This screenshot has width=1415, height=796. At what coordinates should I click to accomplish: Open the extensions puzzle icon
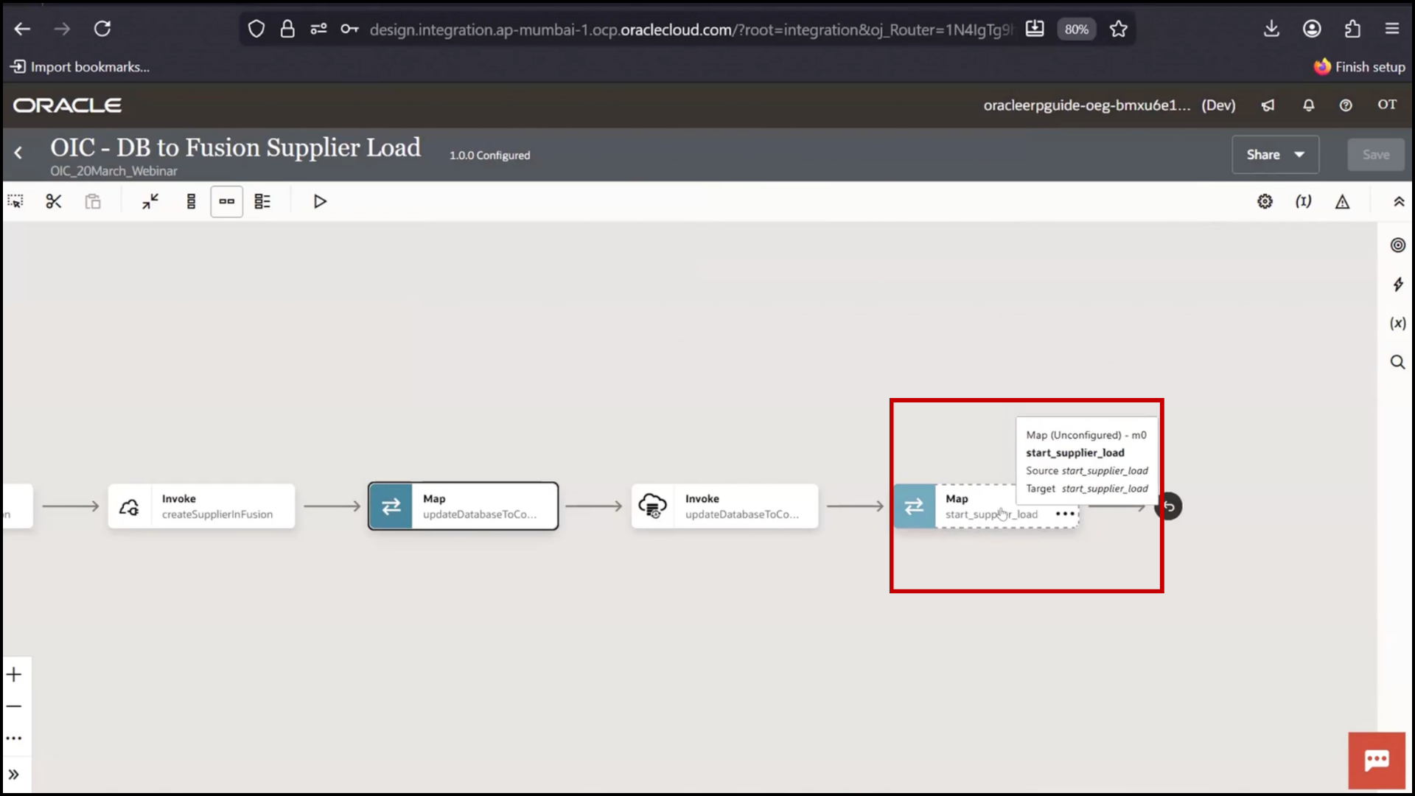pos(1352,29)
